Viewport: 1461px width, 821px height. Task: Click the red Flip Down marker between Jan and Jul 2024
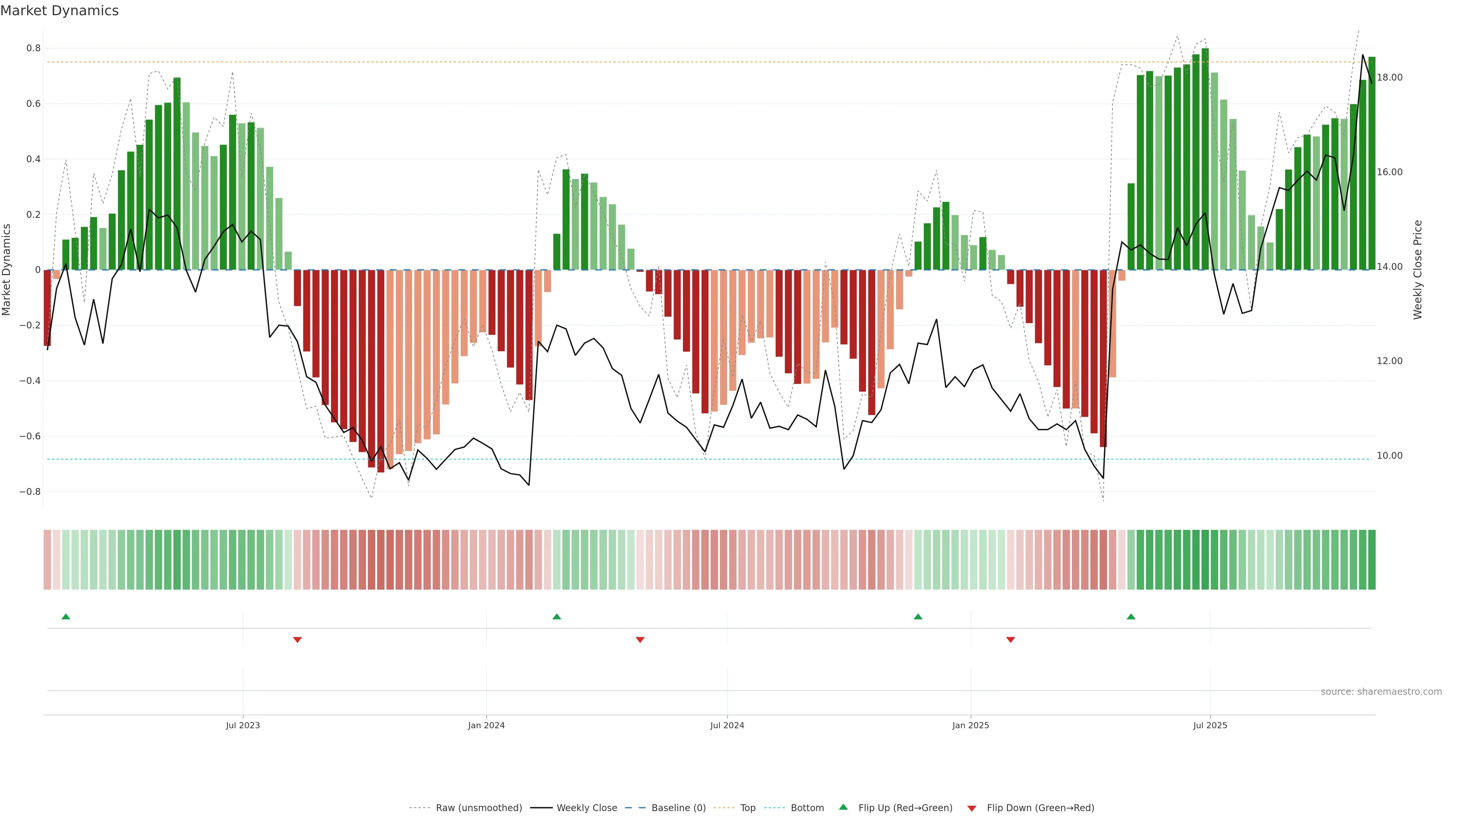[x=640, y=640]
